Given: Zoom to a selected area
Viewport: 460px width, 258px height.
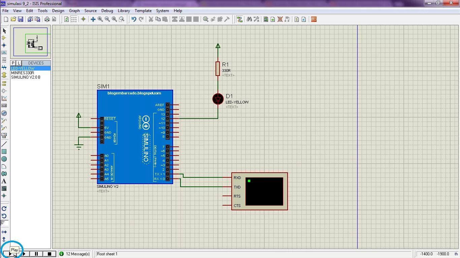Looking at the screenshot, I should [122, 19].
